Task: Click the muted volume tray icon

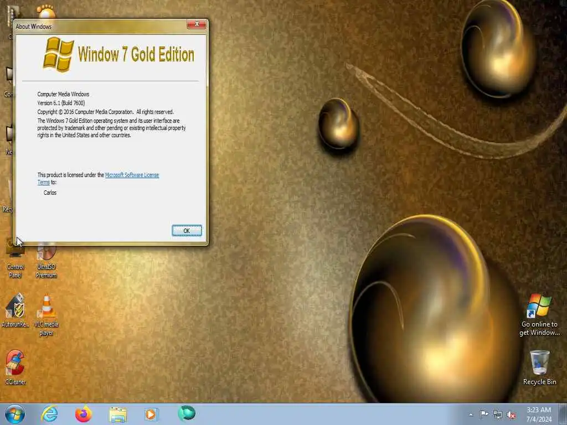Action: pyautogui.click(x=511, y=415)
